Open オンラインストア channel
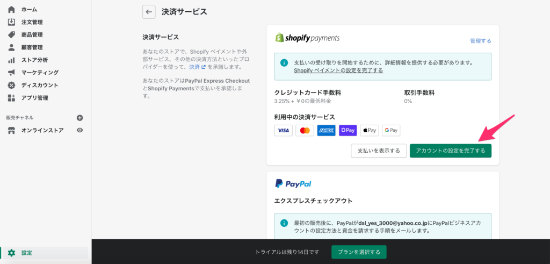The image size is (550, 264). (42, 130)
